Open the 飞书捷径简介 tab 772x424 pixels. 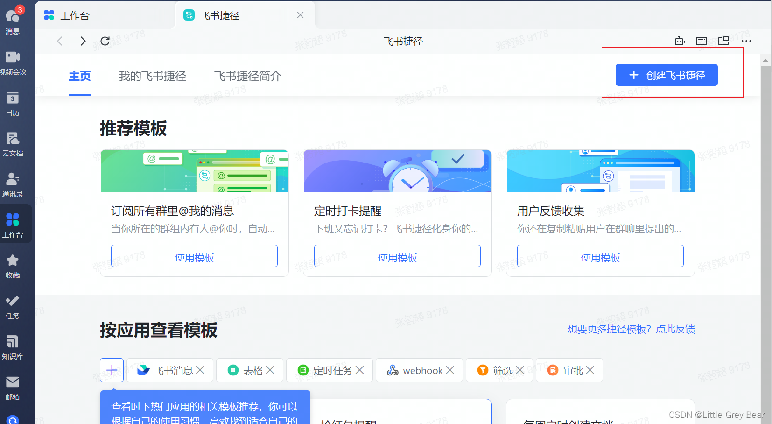click(x=248, y=76)
